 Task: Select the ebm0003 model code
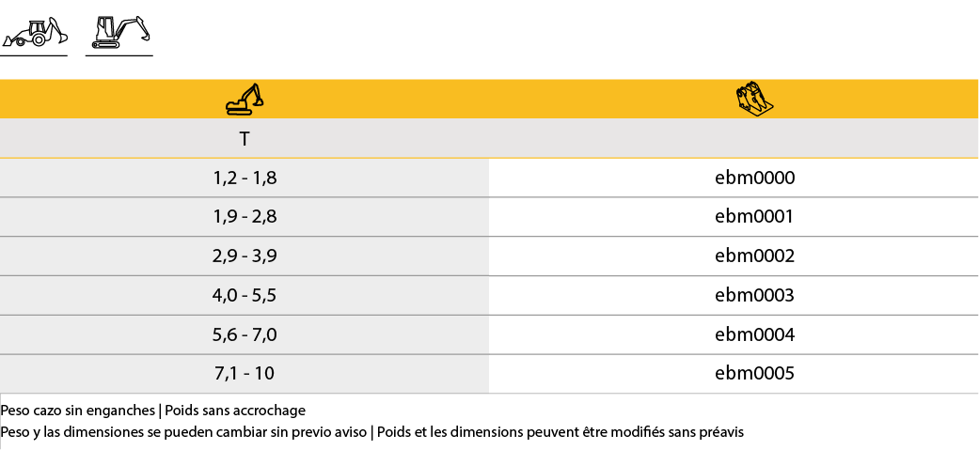tap(754, 296)
